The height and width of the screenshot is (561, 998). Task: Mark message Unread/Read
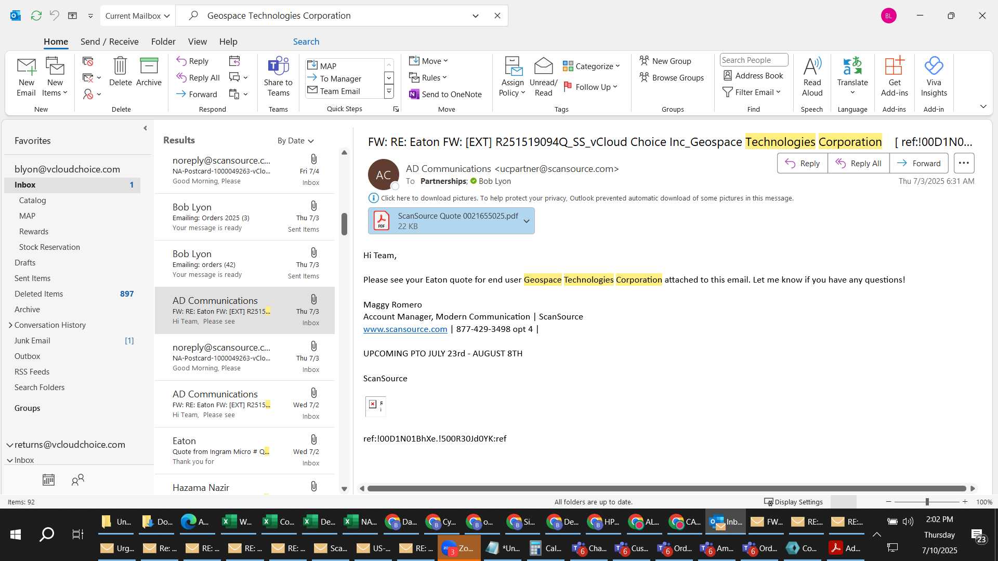click(x=543, y=77)
